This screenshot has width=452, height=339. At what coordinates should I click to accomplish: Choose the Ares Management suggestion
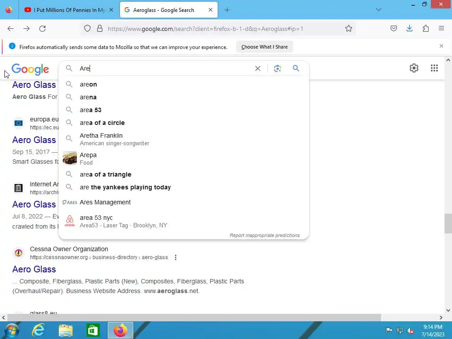(184, 202)
